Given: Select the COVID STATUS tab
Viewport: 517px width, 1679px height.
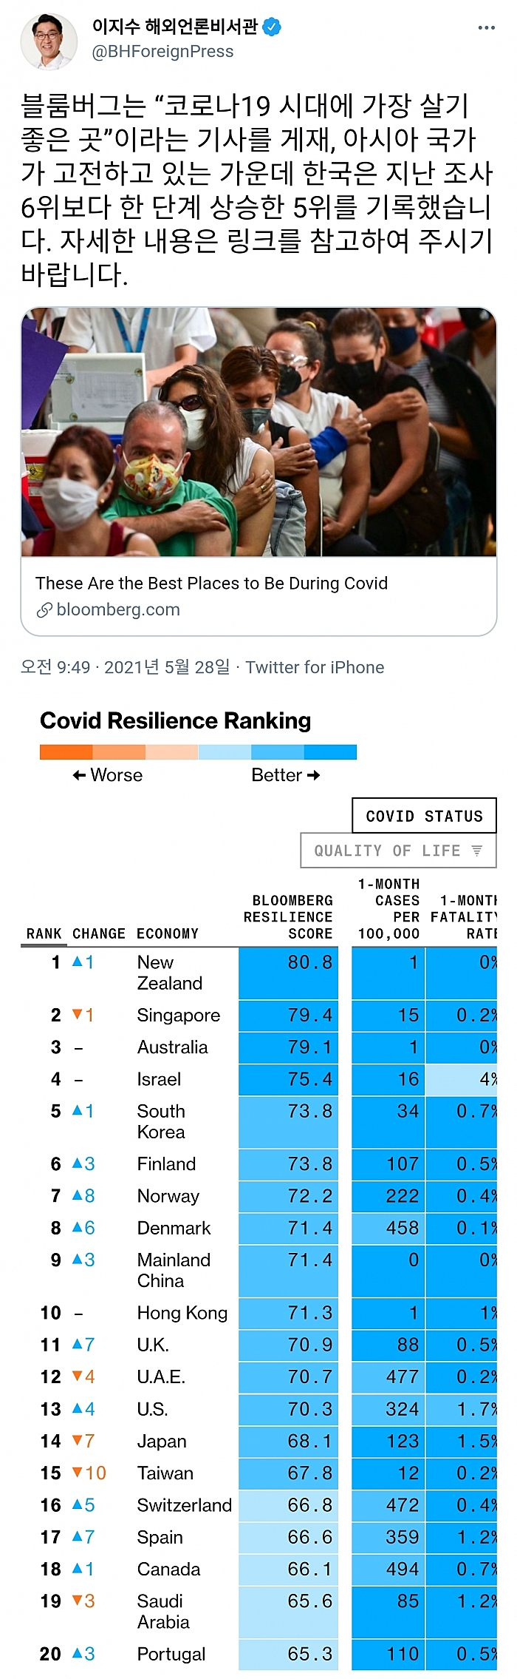Looking at the screenshot, I should [424, 816].
